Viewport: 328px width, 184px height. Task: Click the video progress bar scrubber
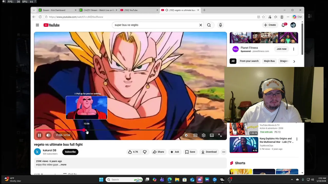[84, 130]
